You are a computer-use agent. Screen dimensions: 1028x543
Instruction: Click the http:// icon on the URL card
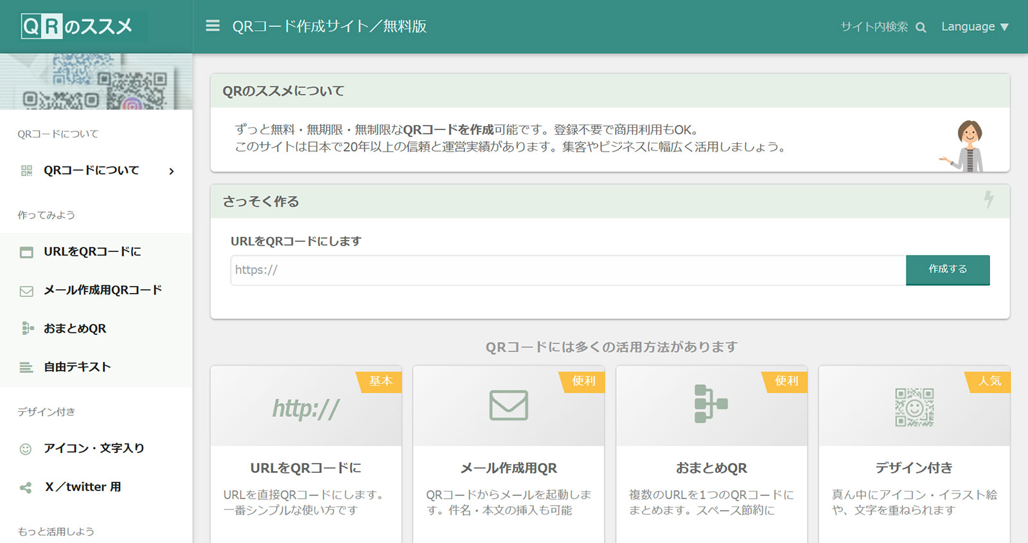pyautogui.click(x=306, y=408)
